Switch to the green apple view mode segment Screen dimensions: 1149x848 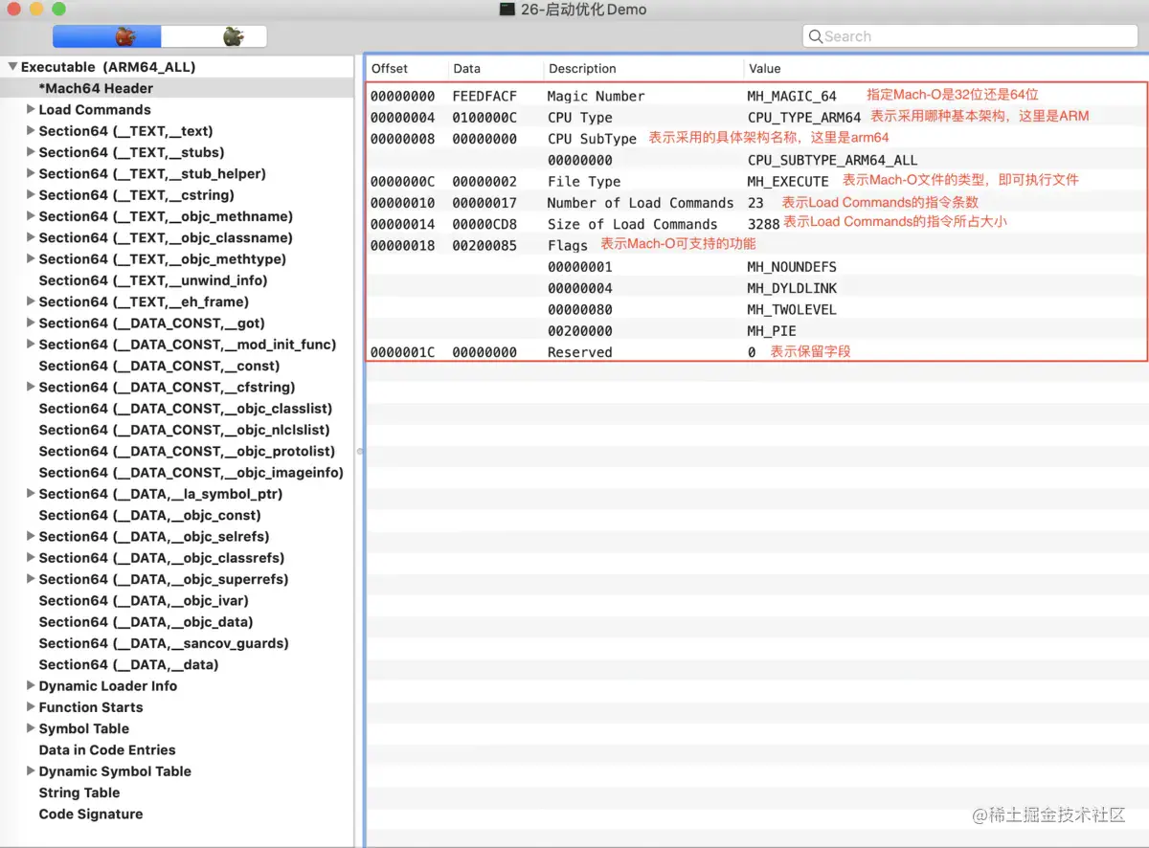click(x=214, y=36)
